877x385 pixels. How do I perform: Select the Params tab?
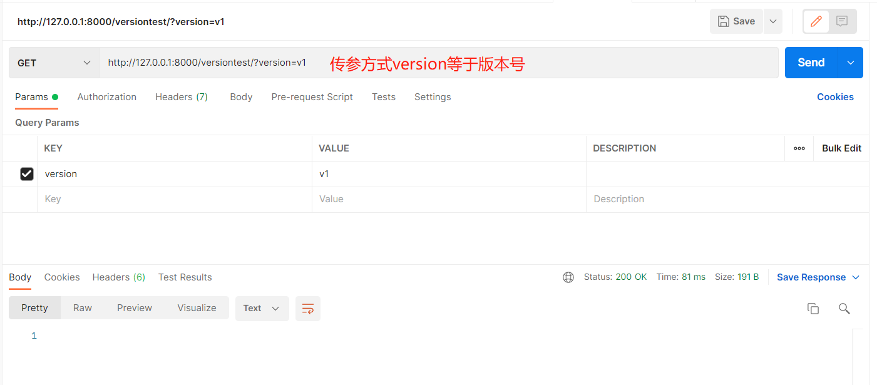point(36,97)
